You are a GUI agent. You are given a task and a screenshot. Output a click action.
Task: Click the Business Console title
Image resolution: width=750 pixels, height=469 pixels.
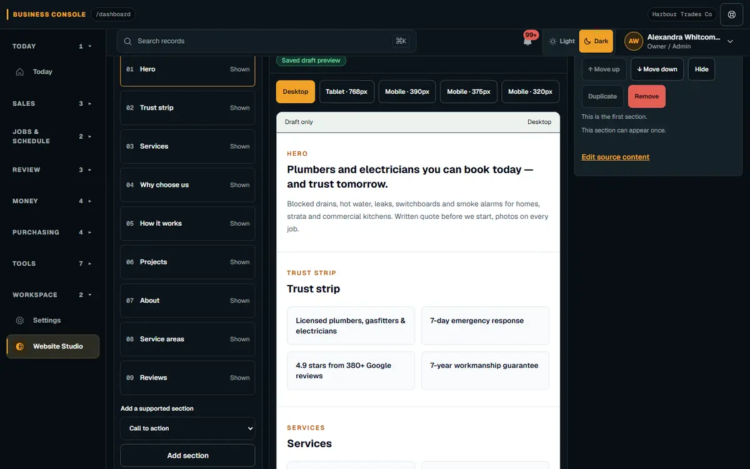pyautogui.click(x=49, y=14)
